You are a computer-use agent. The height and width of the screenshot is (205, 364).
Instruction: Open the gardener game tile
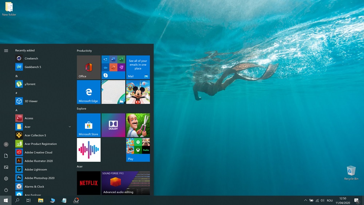pos(138,125)
